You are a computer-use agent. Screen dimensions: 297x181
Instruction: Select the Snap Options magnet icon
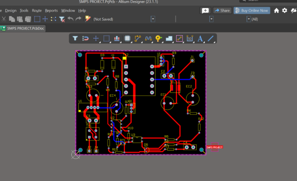86,38
